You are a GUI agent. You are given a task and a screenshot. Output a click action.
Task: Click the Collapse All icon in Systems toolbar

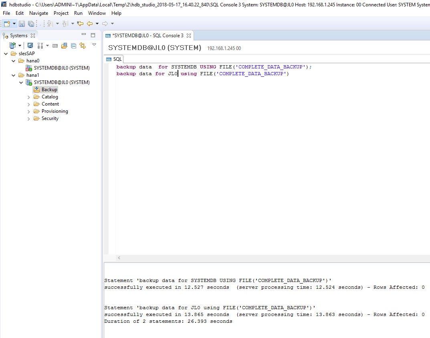73,46
